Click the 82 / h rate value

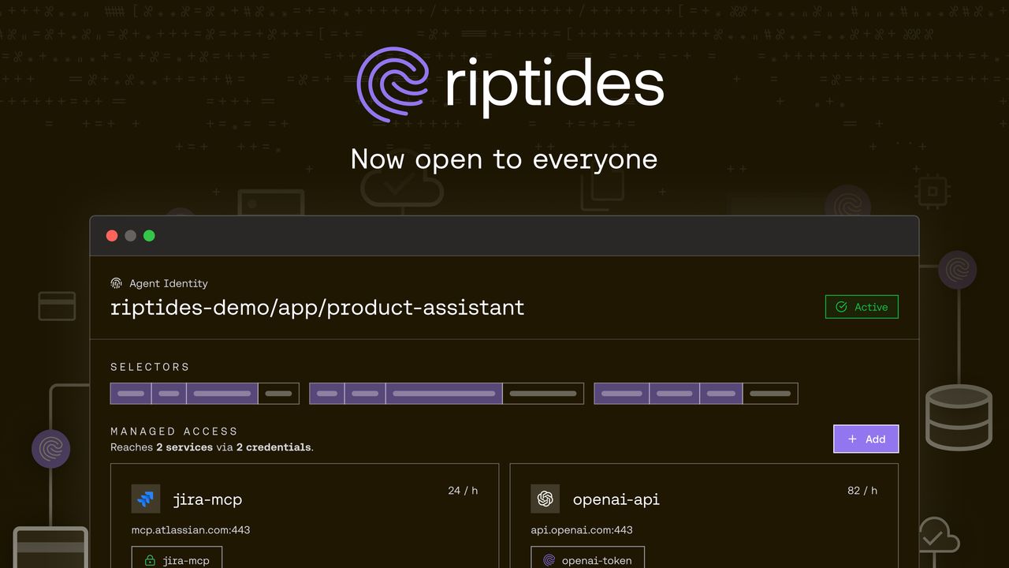click(862, 490)
